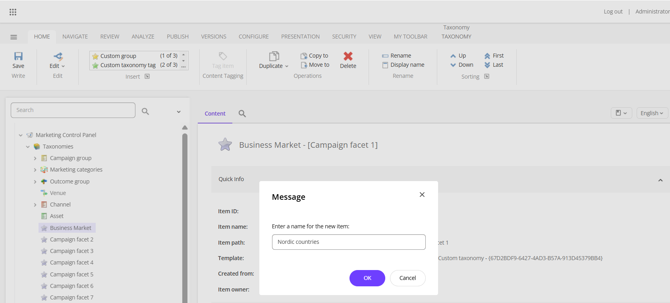Viewport: 670px width, 303px height.
Task: Click the content tree Search box
Action: coord(73,110)
